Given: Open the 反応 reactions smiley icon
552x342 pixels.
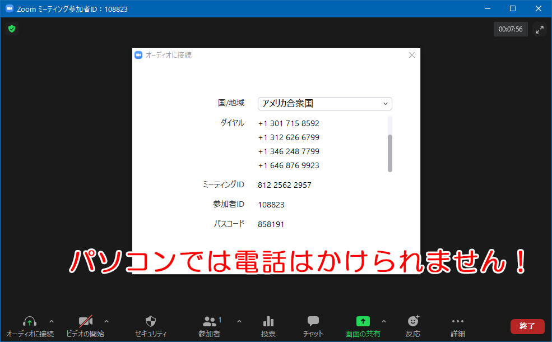Looking at the screenshot, I should click(413, 322).
